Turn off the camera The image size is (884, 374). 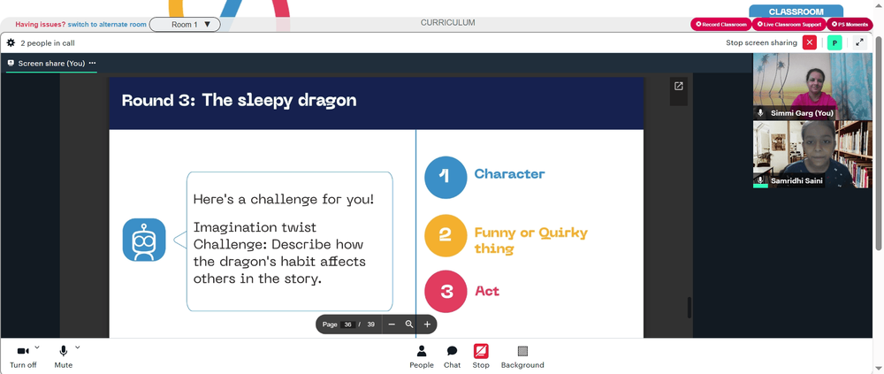23,357
